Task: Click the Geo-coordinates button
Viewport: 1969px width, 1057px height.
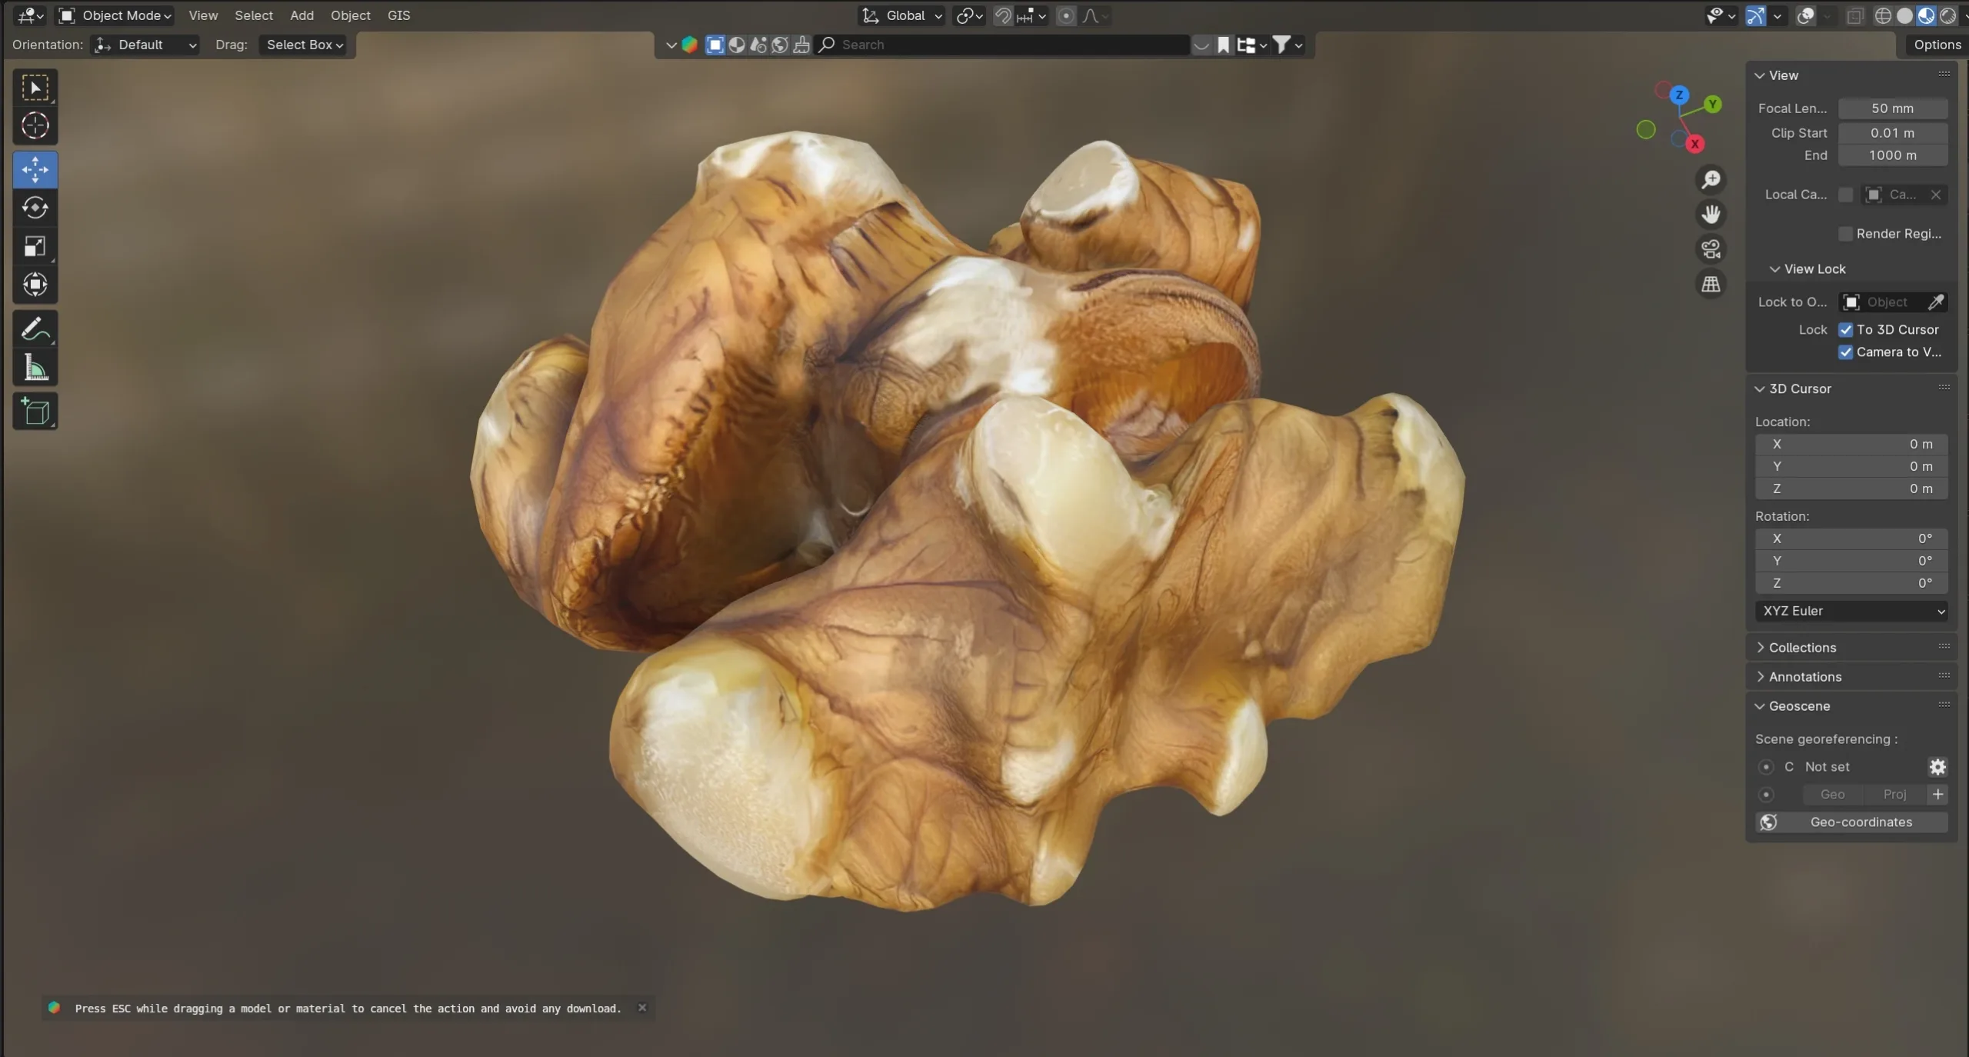Action: click(x=1860, y=822)
